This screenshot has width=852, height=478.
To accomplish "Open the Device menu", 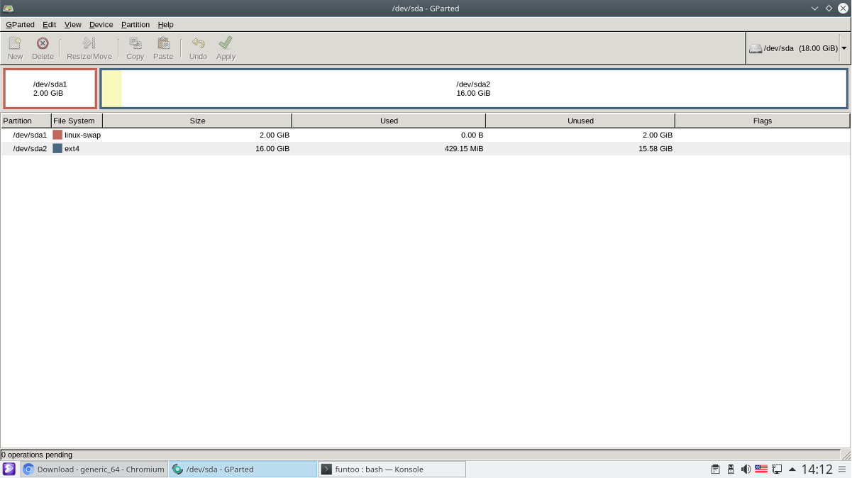I will (x=101, y=24).
